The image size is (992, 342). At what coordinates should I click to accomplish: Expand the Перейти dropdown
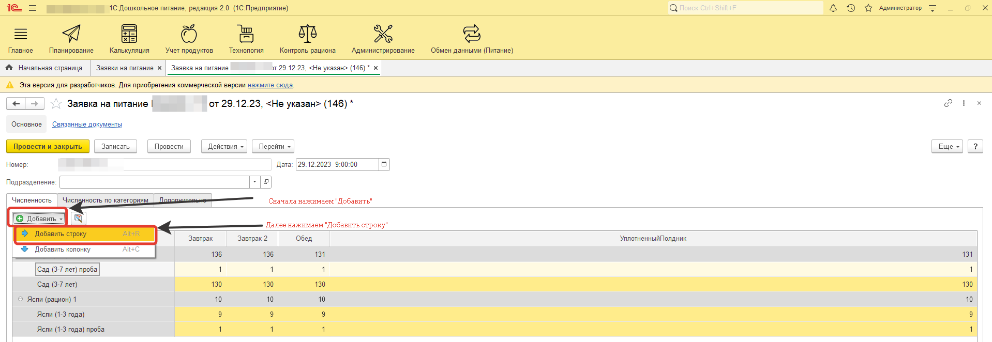(273, 147)
